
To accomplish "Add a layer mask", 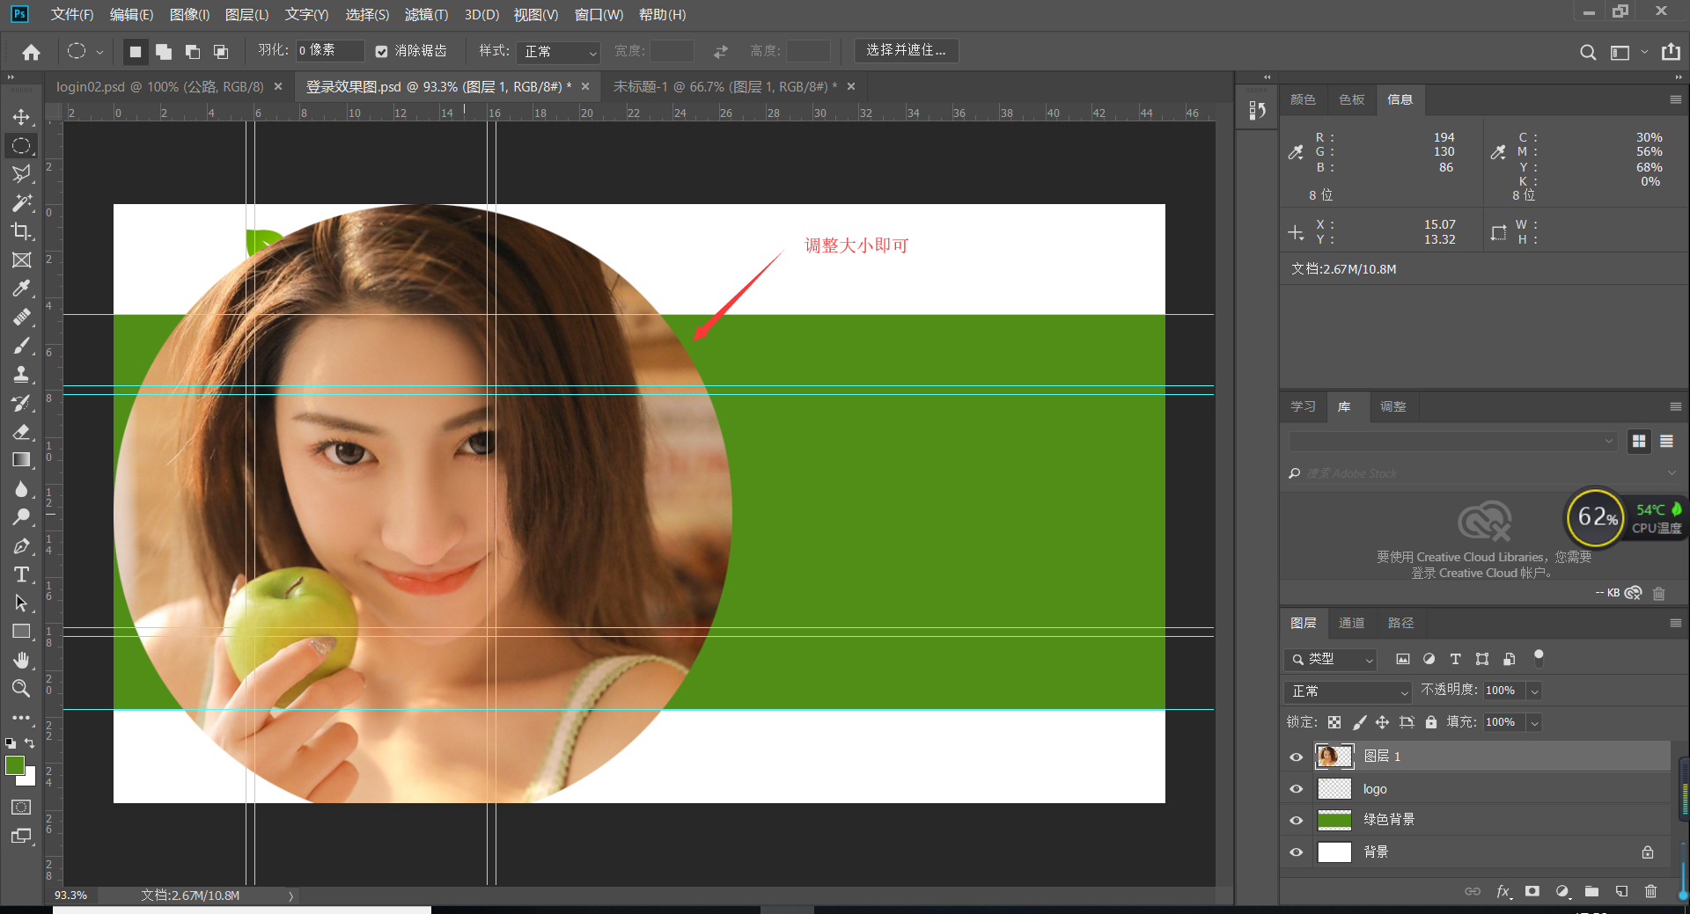I will 1532,891.
